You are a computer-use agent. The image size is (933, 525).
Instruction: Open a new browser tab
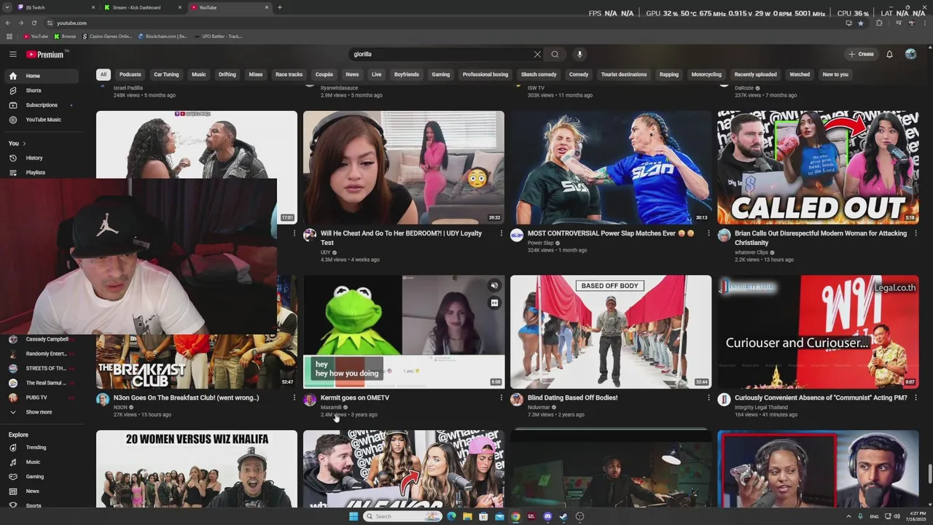(280, 7)
